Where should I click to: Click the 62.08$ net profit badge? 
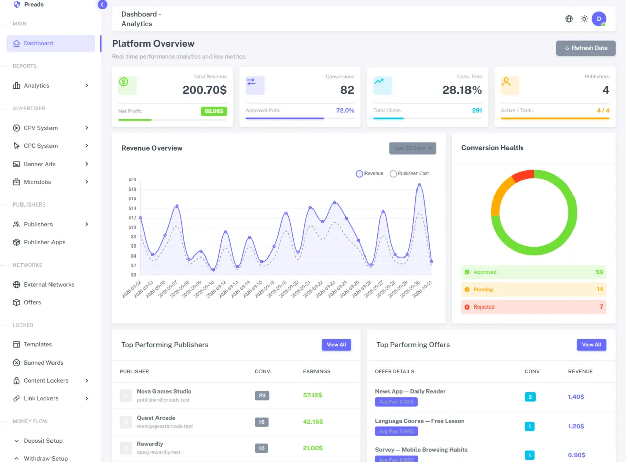click(214, 111)
